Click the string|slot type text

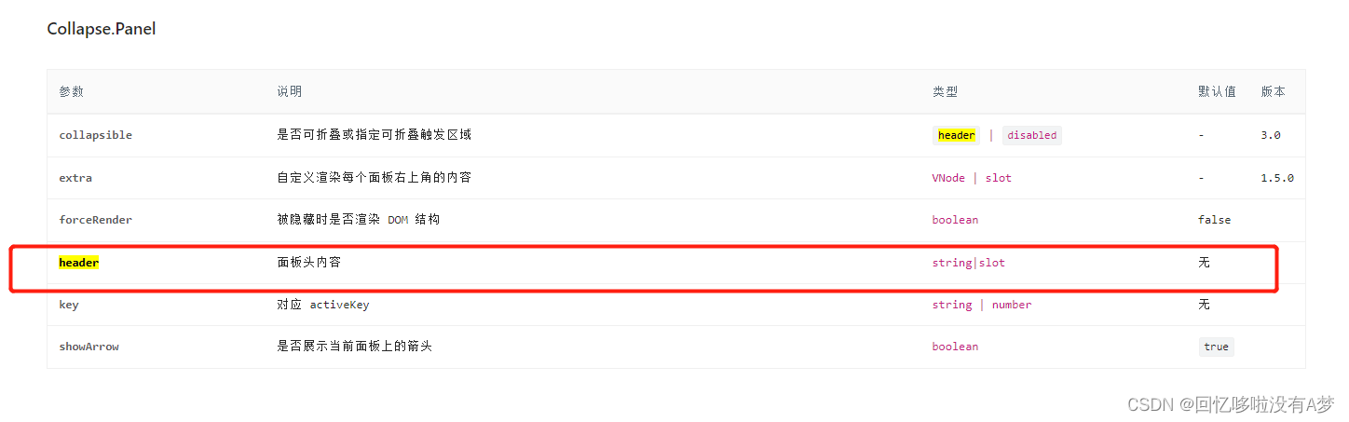tap(969, 263)
